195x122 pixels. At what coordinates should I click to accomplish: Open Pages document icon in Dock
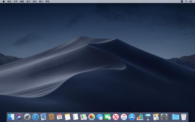click(x=156, y=117)
